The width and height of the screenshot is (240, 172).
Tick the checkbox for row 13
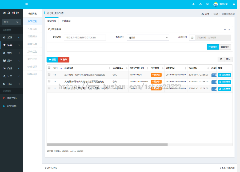[x=49, y=75]
